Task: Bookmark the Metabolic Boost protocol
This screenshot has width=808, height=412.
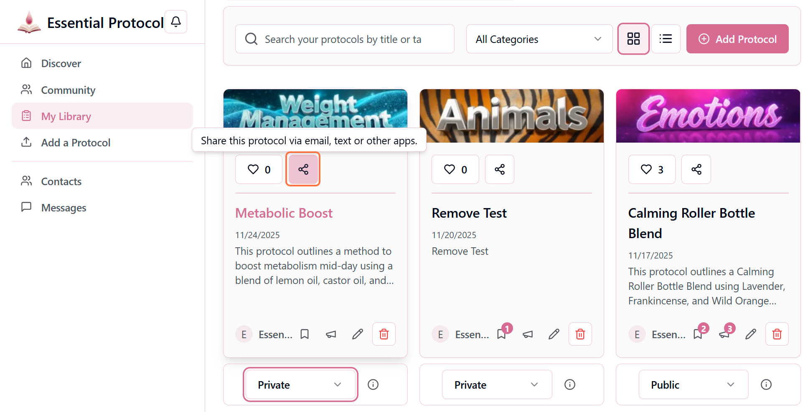Action: pyautogui.click(x=305, y=334)
